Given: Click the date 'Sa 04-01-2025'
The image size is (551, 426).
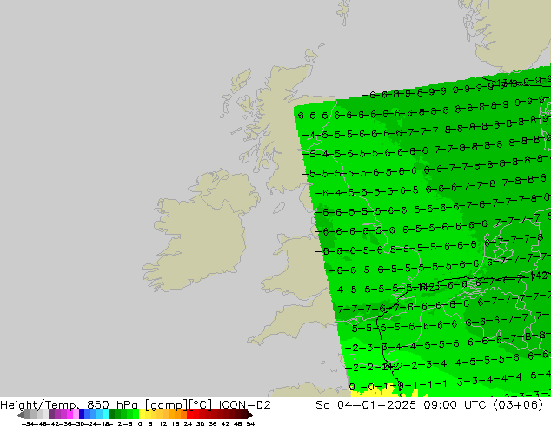Looking at the screenshot, I should point(366,405).
